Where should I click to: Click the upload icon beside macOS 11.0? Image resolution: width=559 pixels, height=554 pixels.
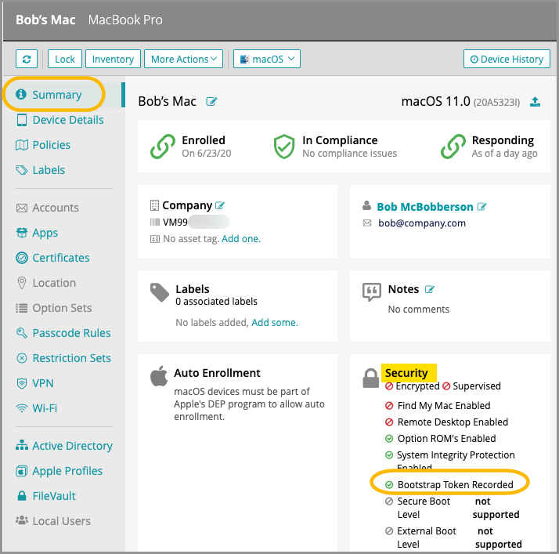click(536, 102)
